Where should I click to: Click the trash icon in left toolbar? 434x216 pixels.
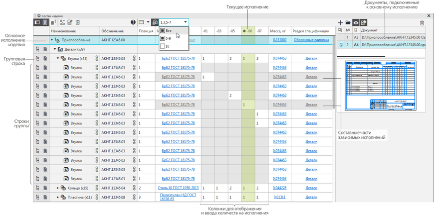coord(78,22)
